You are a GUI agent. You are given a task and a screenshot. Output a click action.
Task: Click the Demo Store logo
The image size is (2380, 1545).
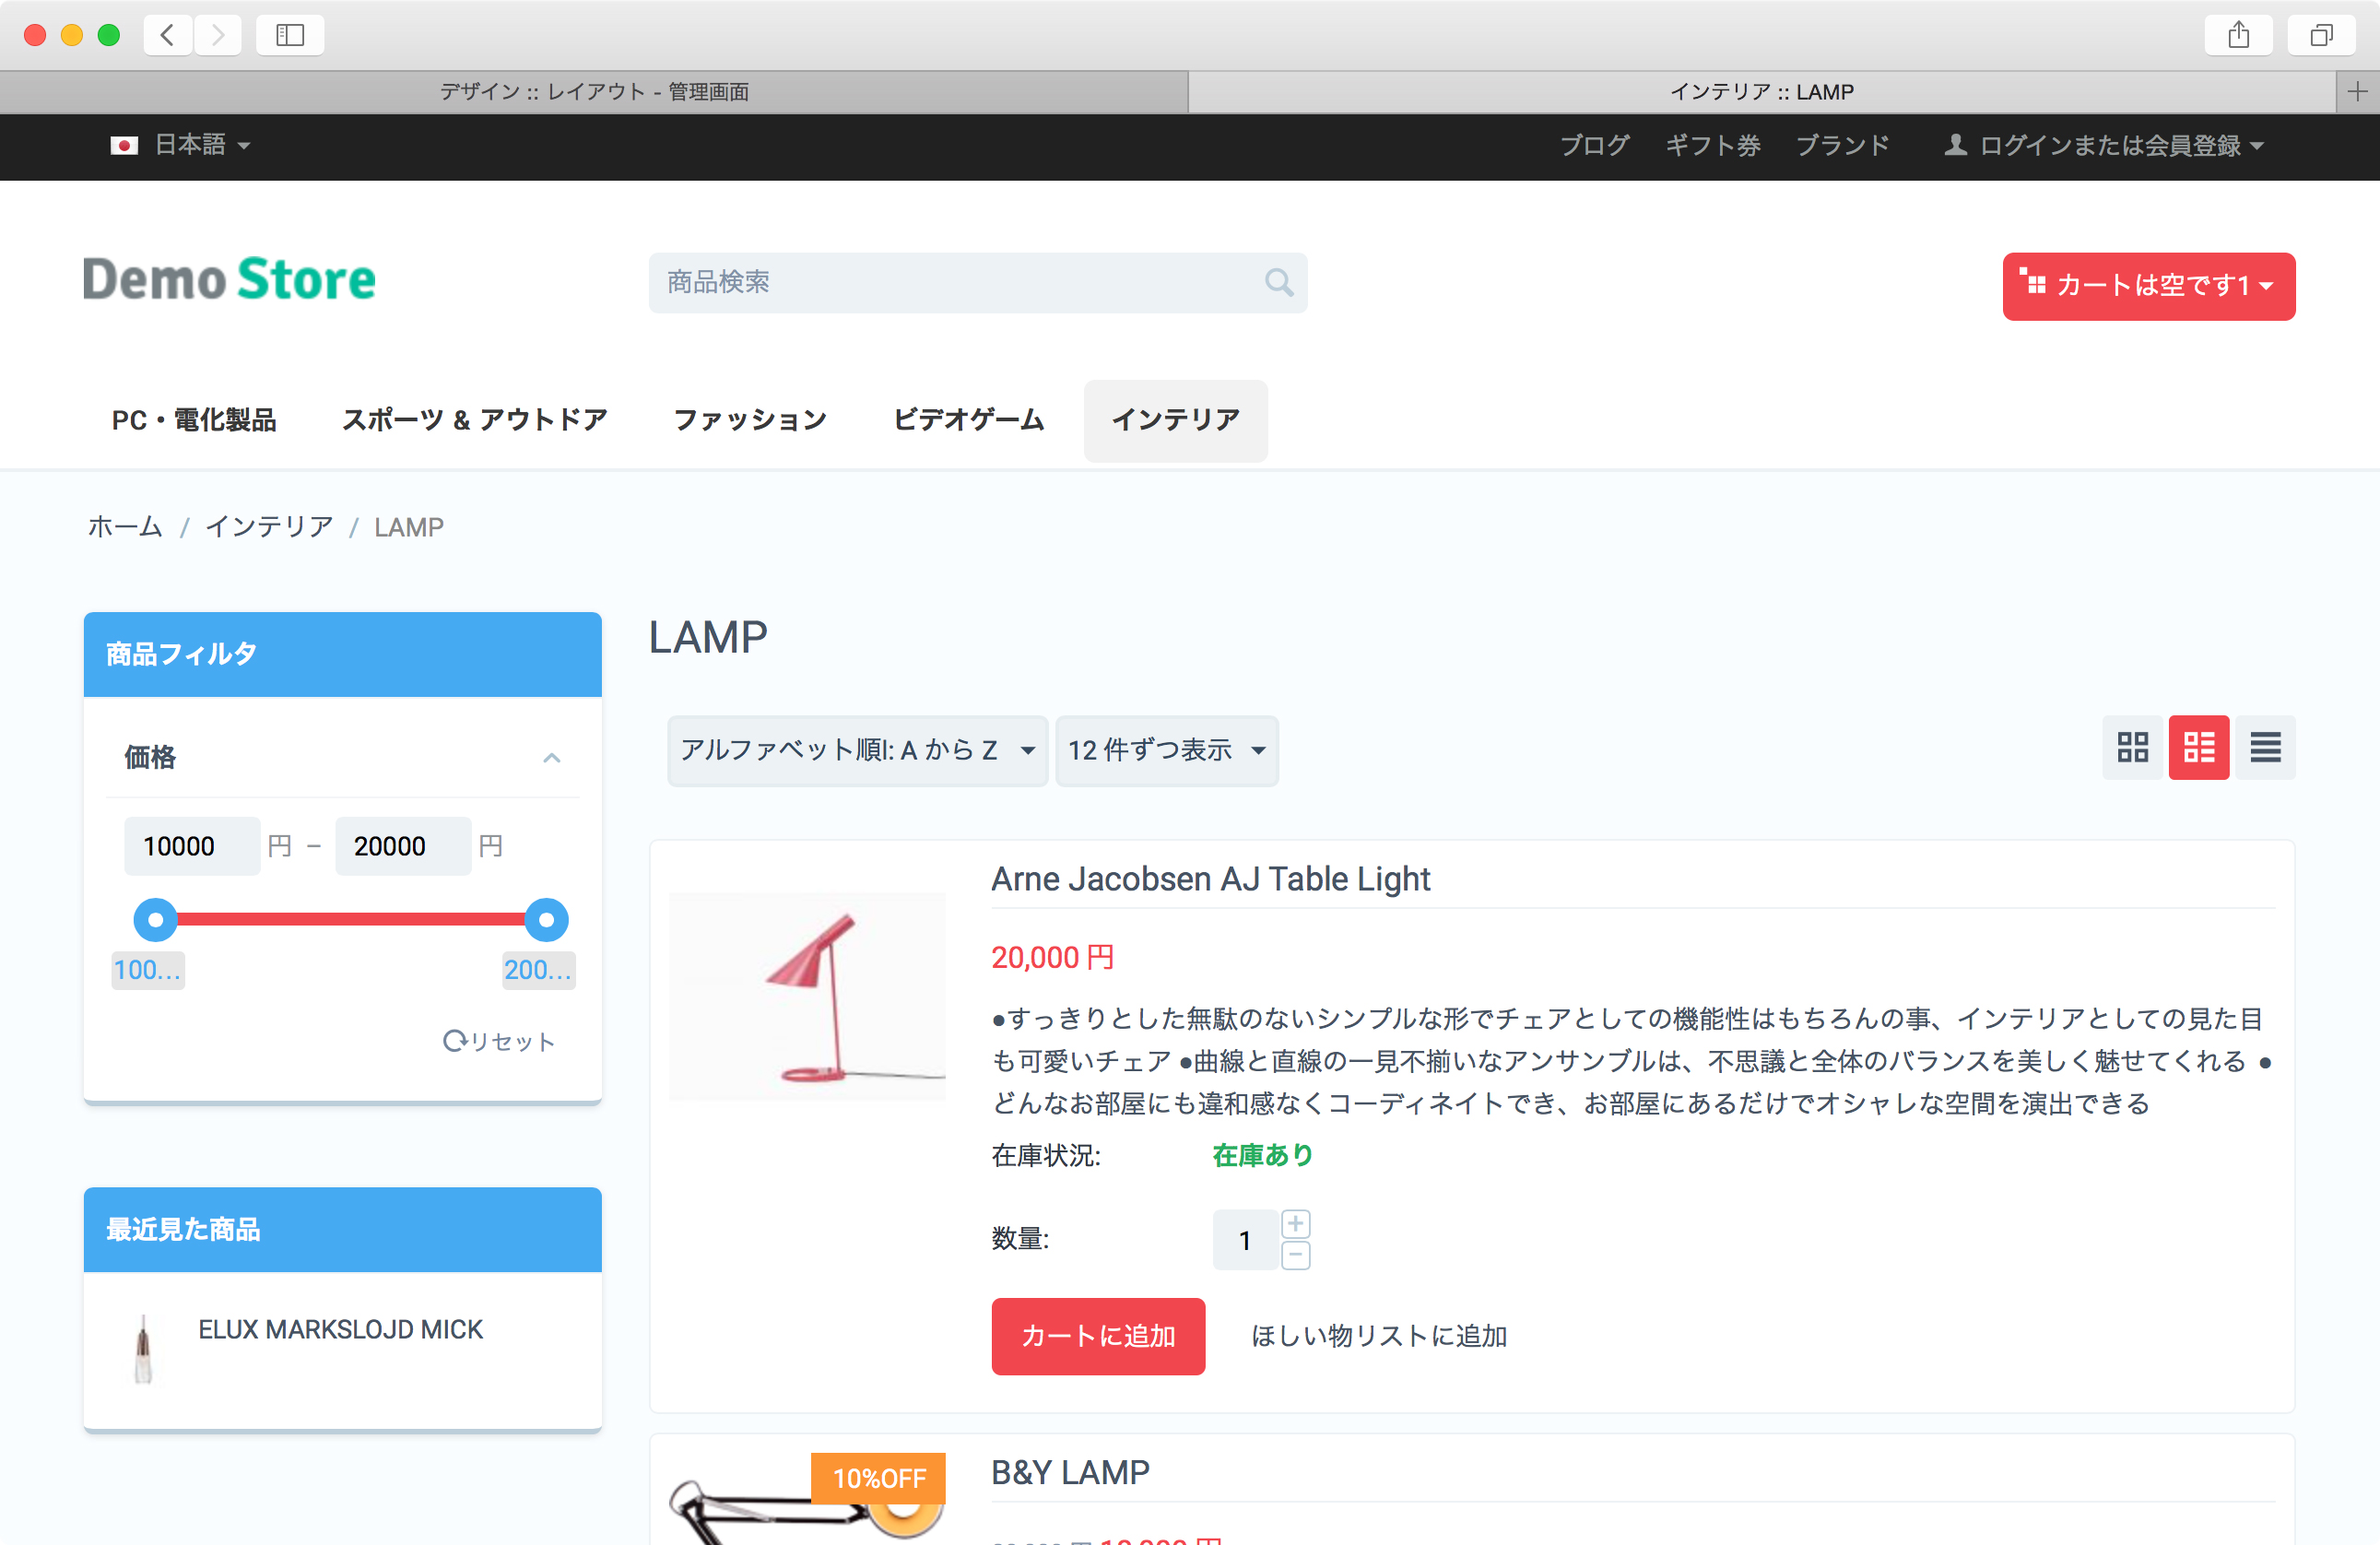(x=230, y=279)
